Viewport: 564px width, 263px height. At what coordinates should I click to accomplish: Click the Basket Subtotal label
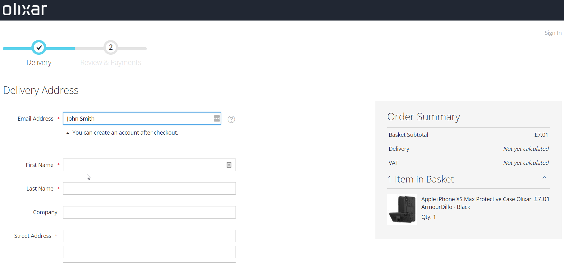[408, 135]
